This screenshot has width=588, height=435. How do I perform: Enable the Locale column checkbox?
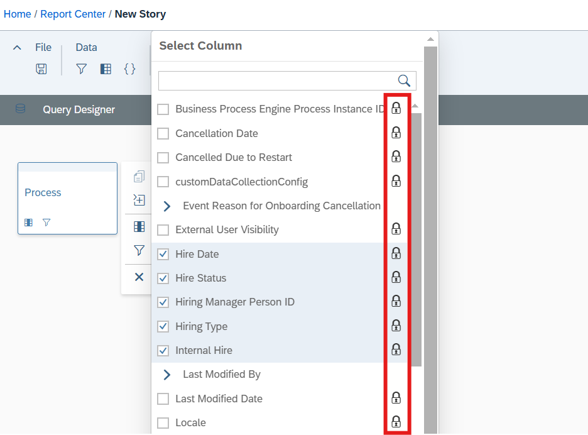point(163,423)
